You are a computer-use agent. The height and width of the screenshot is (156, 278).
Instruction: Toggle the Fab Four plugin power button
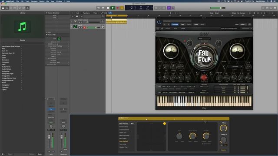[x=159, y=22]
